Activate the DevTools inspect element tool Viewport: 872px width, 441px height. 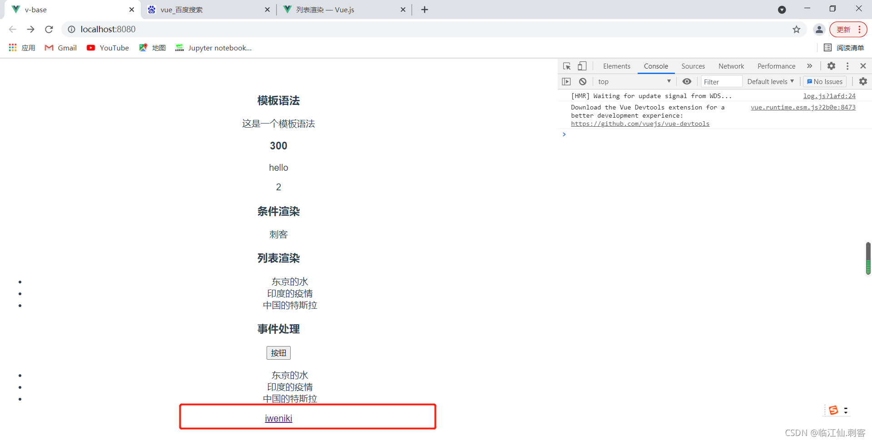coord(567,66)
